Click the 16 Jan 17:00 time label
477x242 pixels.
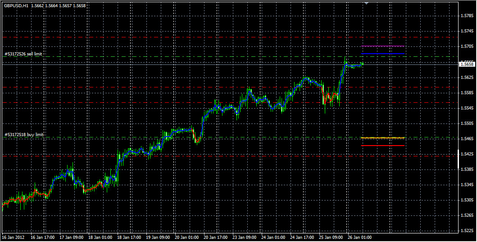pyautogui.click(x=43, y=237)
